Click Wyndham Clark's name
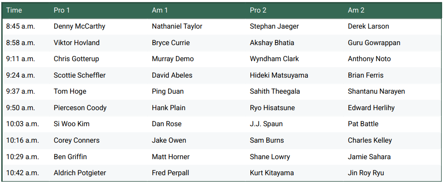This screenshot has width=443, height=183. 274,59
